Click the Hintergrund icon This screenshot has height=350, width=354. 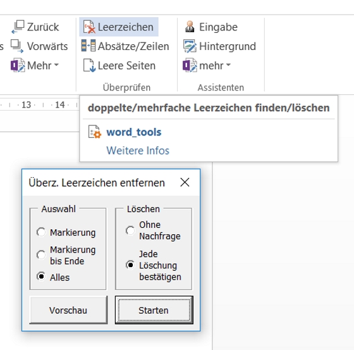click(x=190, y=46)
